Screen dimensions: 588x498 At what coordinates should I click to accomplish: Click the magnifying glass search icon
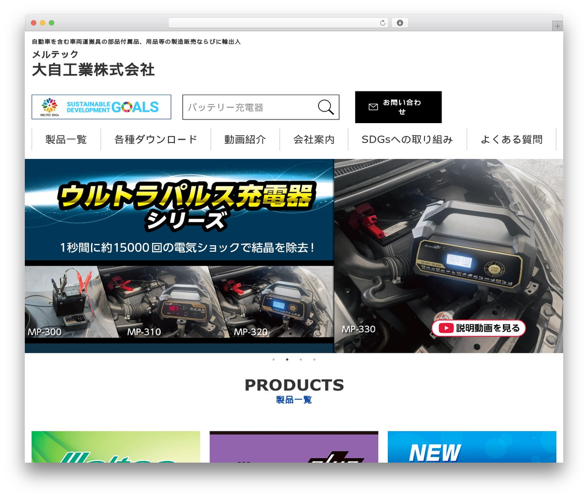pyautogui.click(x=326, y=108)
